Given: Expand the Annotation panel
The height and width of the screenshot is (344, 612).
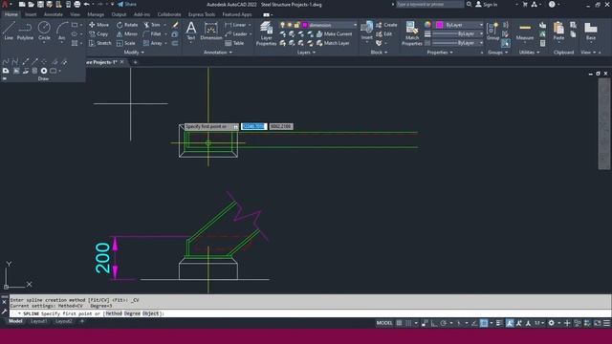Looking at the screenshot, I should point(217,53).
